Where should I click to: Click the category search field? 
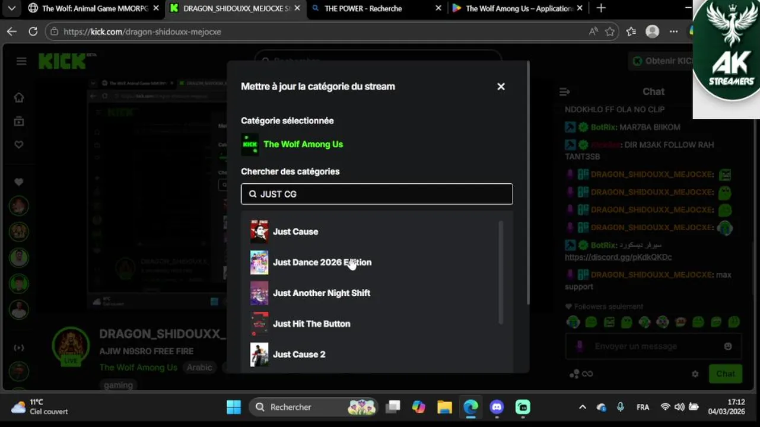[x=377, y=194]
